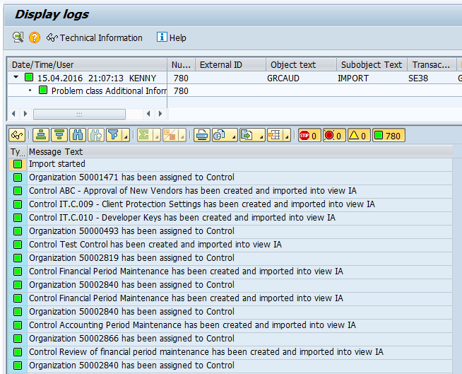This screenshot has height=374, width=462.
Task: Click the Sort ascending toolbar icon
Action: pyautogui.click(x=41, y=135)
